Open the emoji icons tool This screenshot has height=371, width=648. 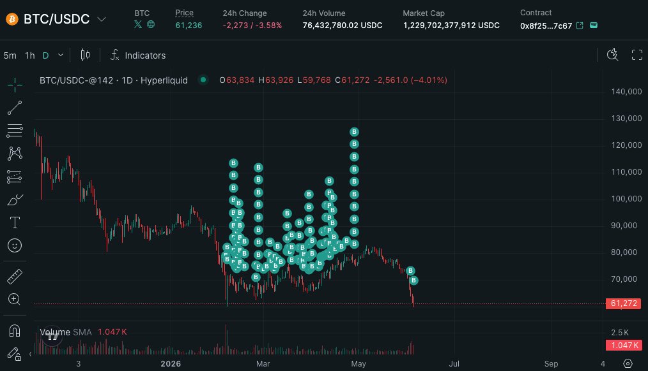click(15, 245)
